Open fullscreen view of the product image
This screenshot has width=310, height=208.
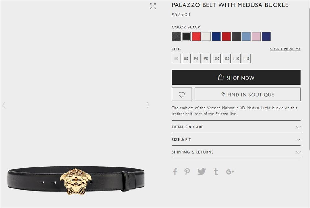point(153,6)
